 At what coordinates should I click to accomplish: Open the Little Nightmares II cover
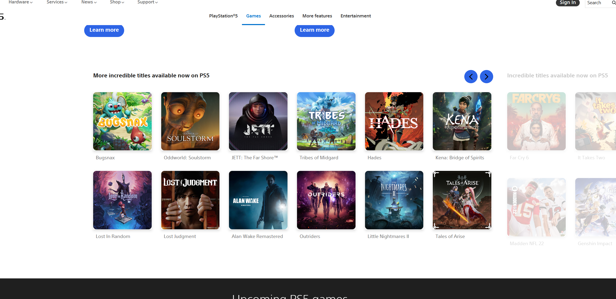click(394, 200)
